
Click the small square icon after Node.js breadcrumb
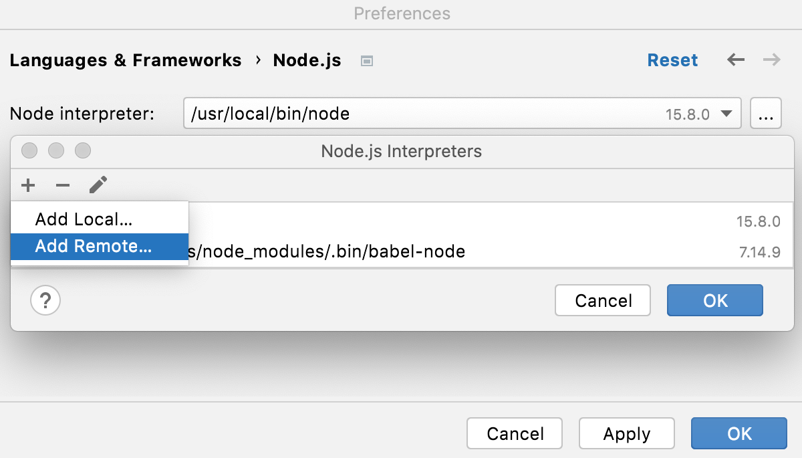[366, 60]
